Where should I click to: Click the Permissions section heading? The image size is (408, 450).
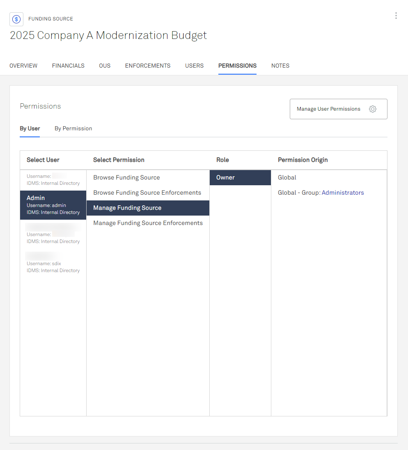tap(40, 106)
